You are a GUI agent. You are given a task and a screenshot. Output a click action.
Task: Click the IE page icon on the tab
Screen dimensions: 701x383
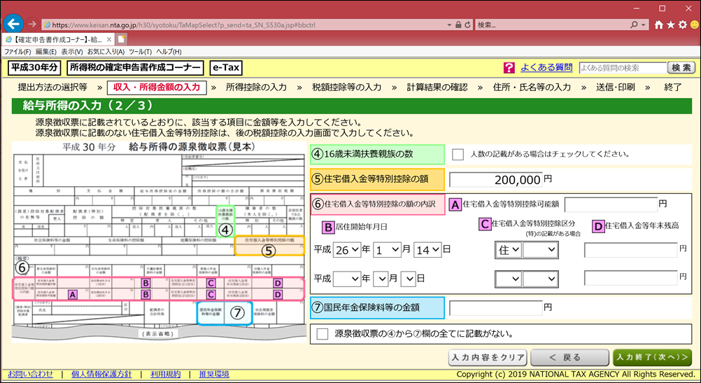click(x=8, y=39)
